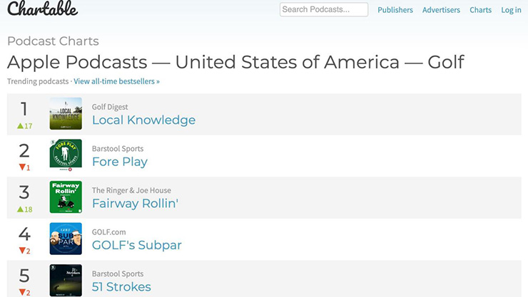This screenshot has width=528, height=297.
Task: Open Local Knowledge podcast artwork
Action: click(66, 113)
